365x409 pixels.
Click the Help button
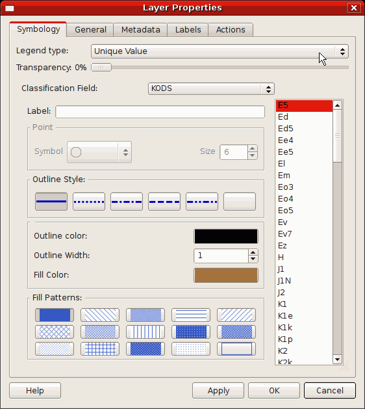[x=35, y=391]
